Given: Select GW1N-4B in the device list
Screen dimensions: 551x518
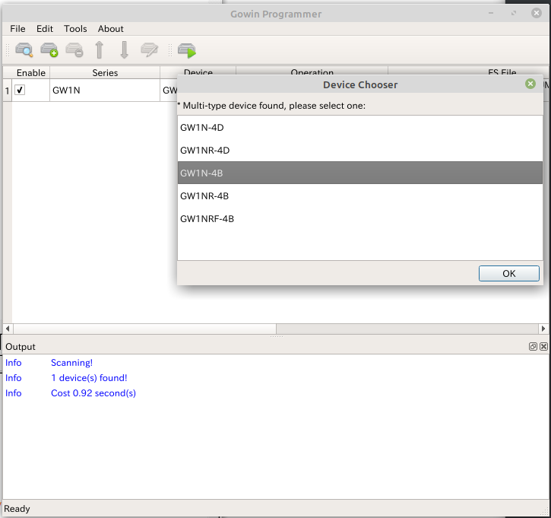Looking at the screenshot, I should [360, 173].
